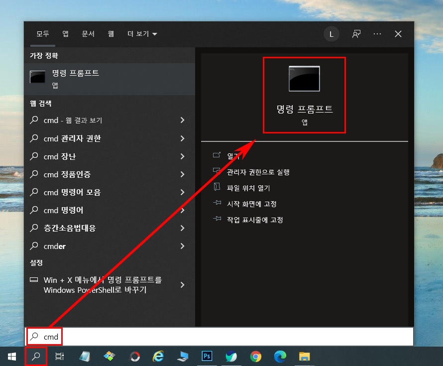Open Naver Whale browser from the taskbar
The height and width of the screenshot is (366, 443).
[231, 357]
